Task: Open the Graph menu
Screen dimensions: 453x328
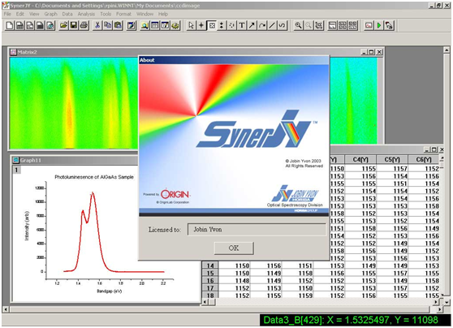Action: (x=51, y=14)
